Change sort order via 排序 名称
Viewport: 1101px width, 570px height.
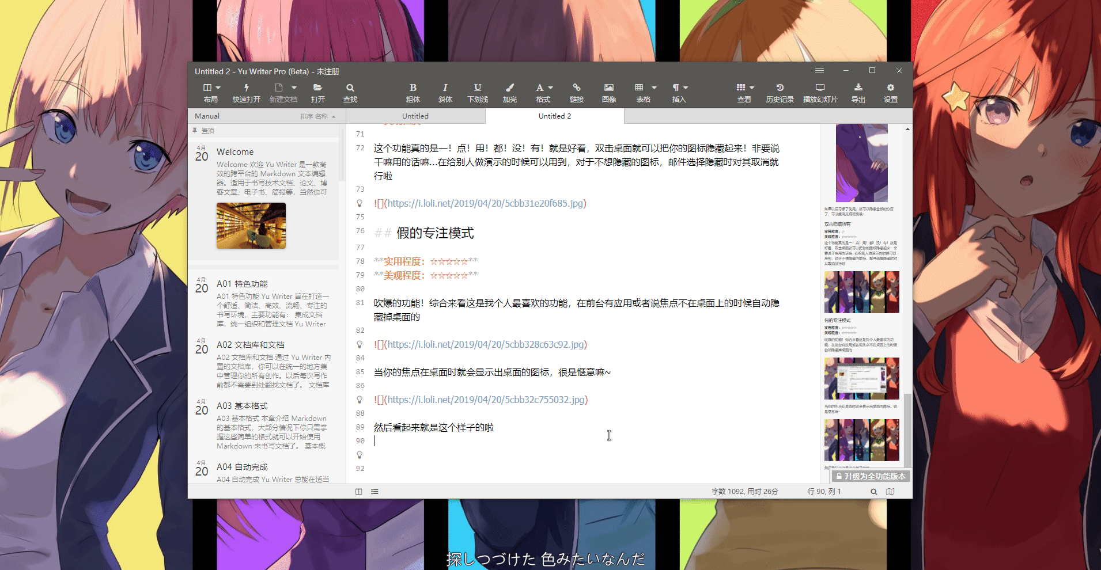pos(317,116)
